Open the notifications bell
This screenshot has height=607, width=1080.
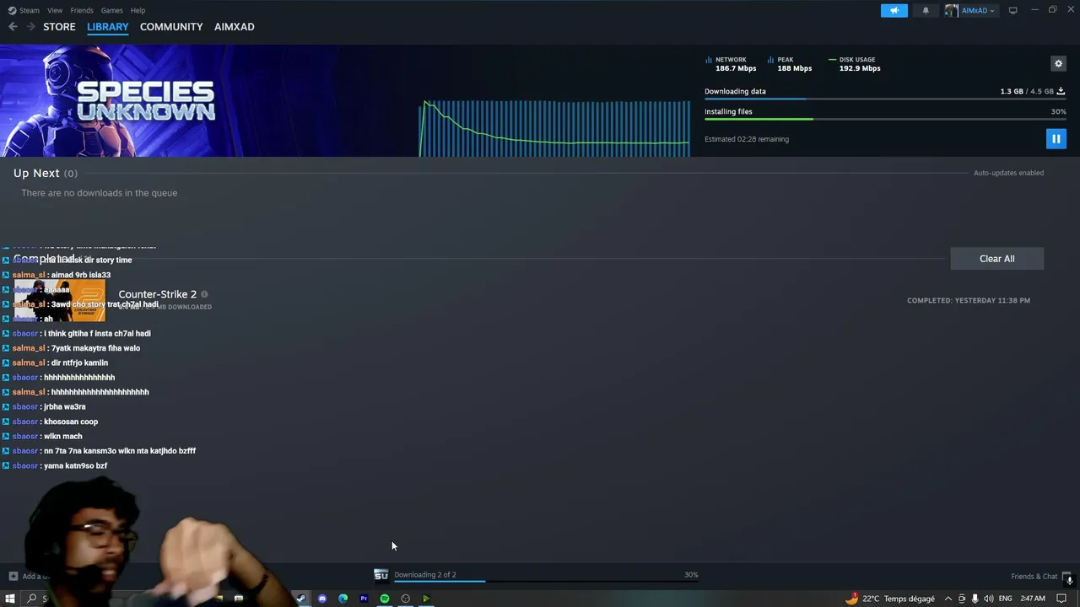pyautogui.click(x=926, y=10)
